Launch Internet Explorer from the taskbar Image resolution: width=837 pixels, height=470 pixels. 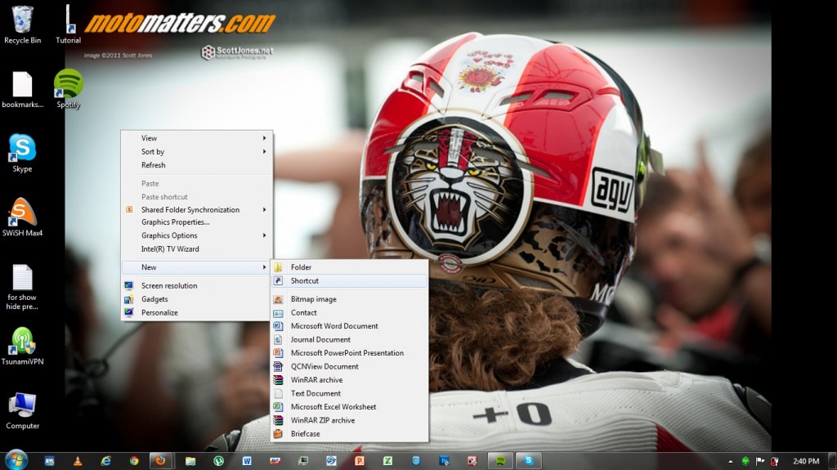[105, 461]
